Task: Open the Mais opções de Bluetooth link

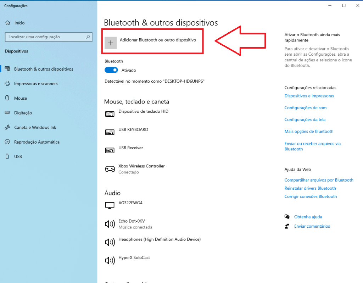Action: coord(309,131)
